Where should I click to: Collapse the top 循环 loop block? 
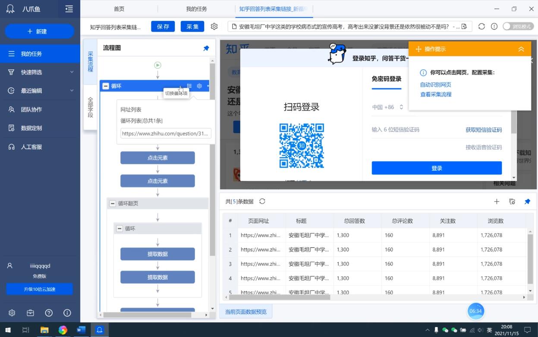(x=106, y=86)
